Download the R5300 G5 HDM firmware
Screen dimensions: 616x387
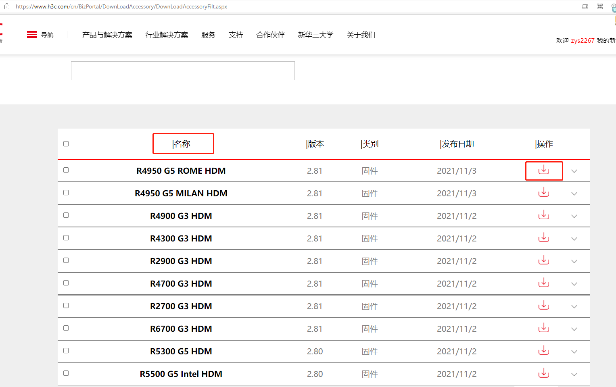coord(544,350)
